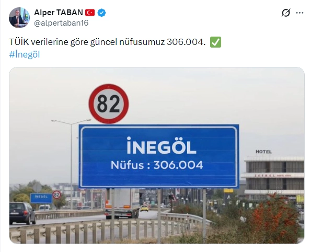Click the white truck behind the sign posts

click(122, 203)
